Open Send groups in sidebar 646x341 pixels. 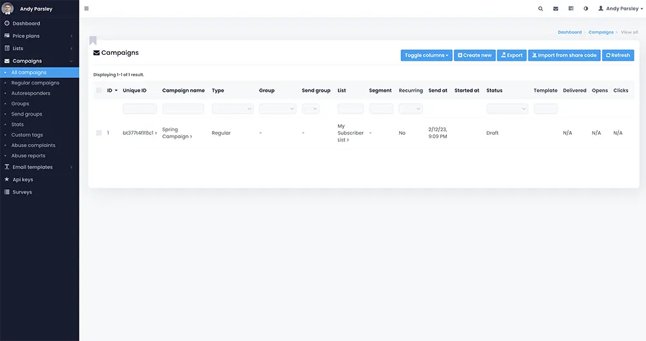[26, 114]
